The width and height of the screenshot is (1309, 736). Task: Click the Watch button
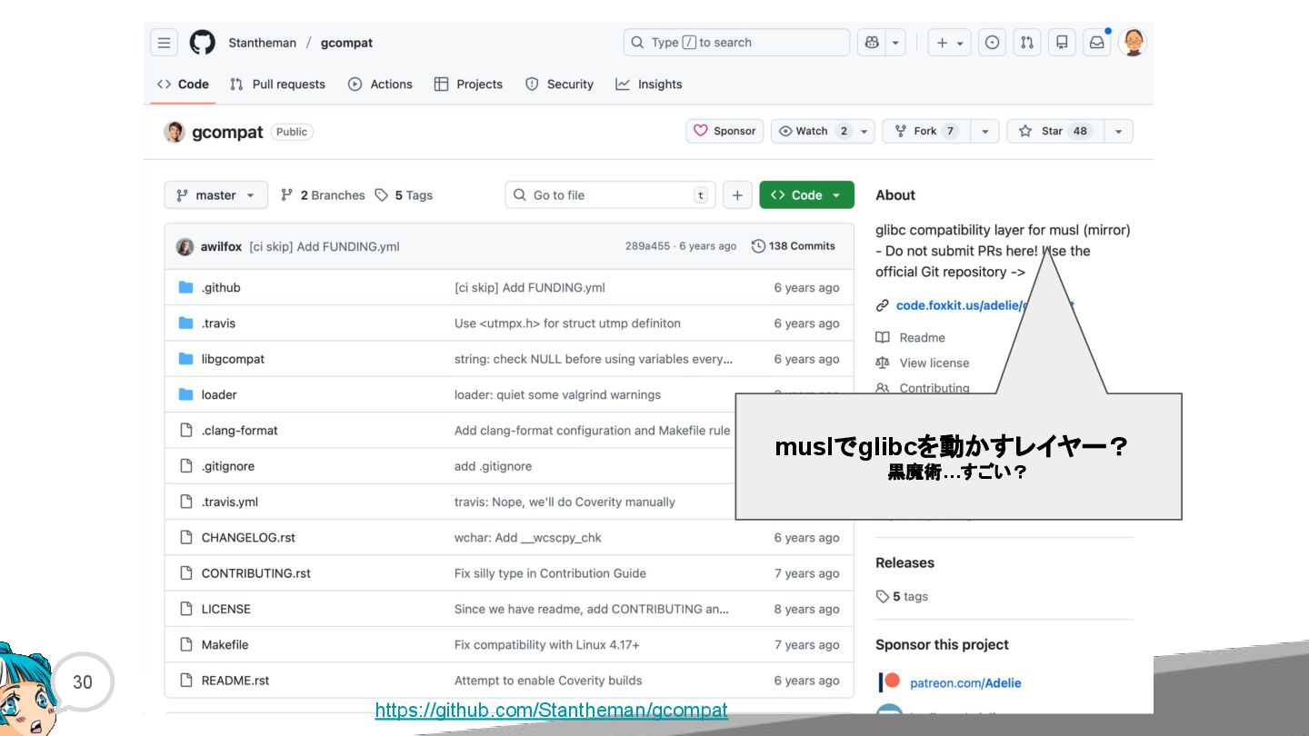point(814,131)
